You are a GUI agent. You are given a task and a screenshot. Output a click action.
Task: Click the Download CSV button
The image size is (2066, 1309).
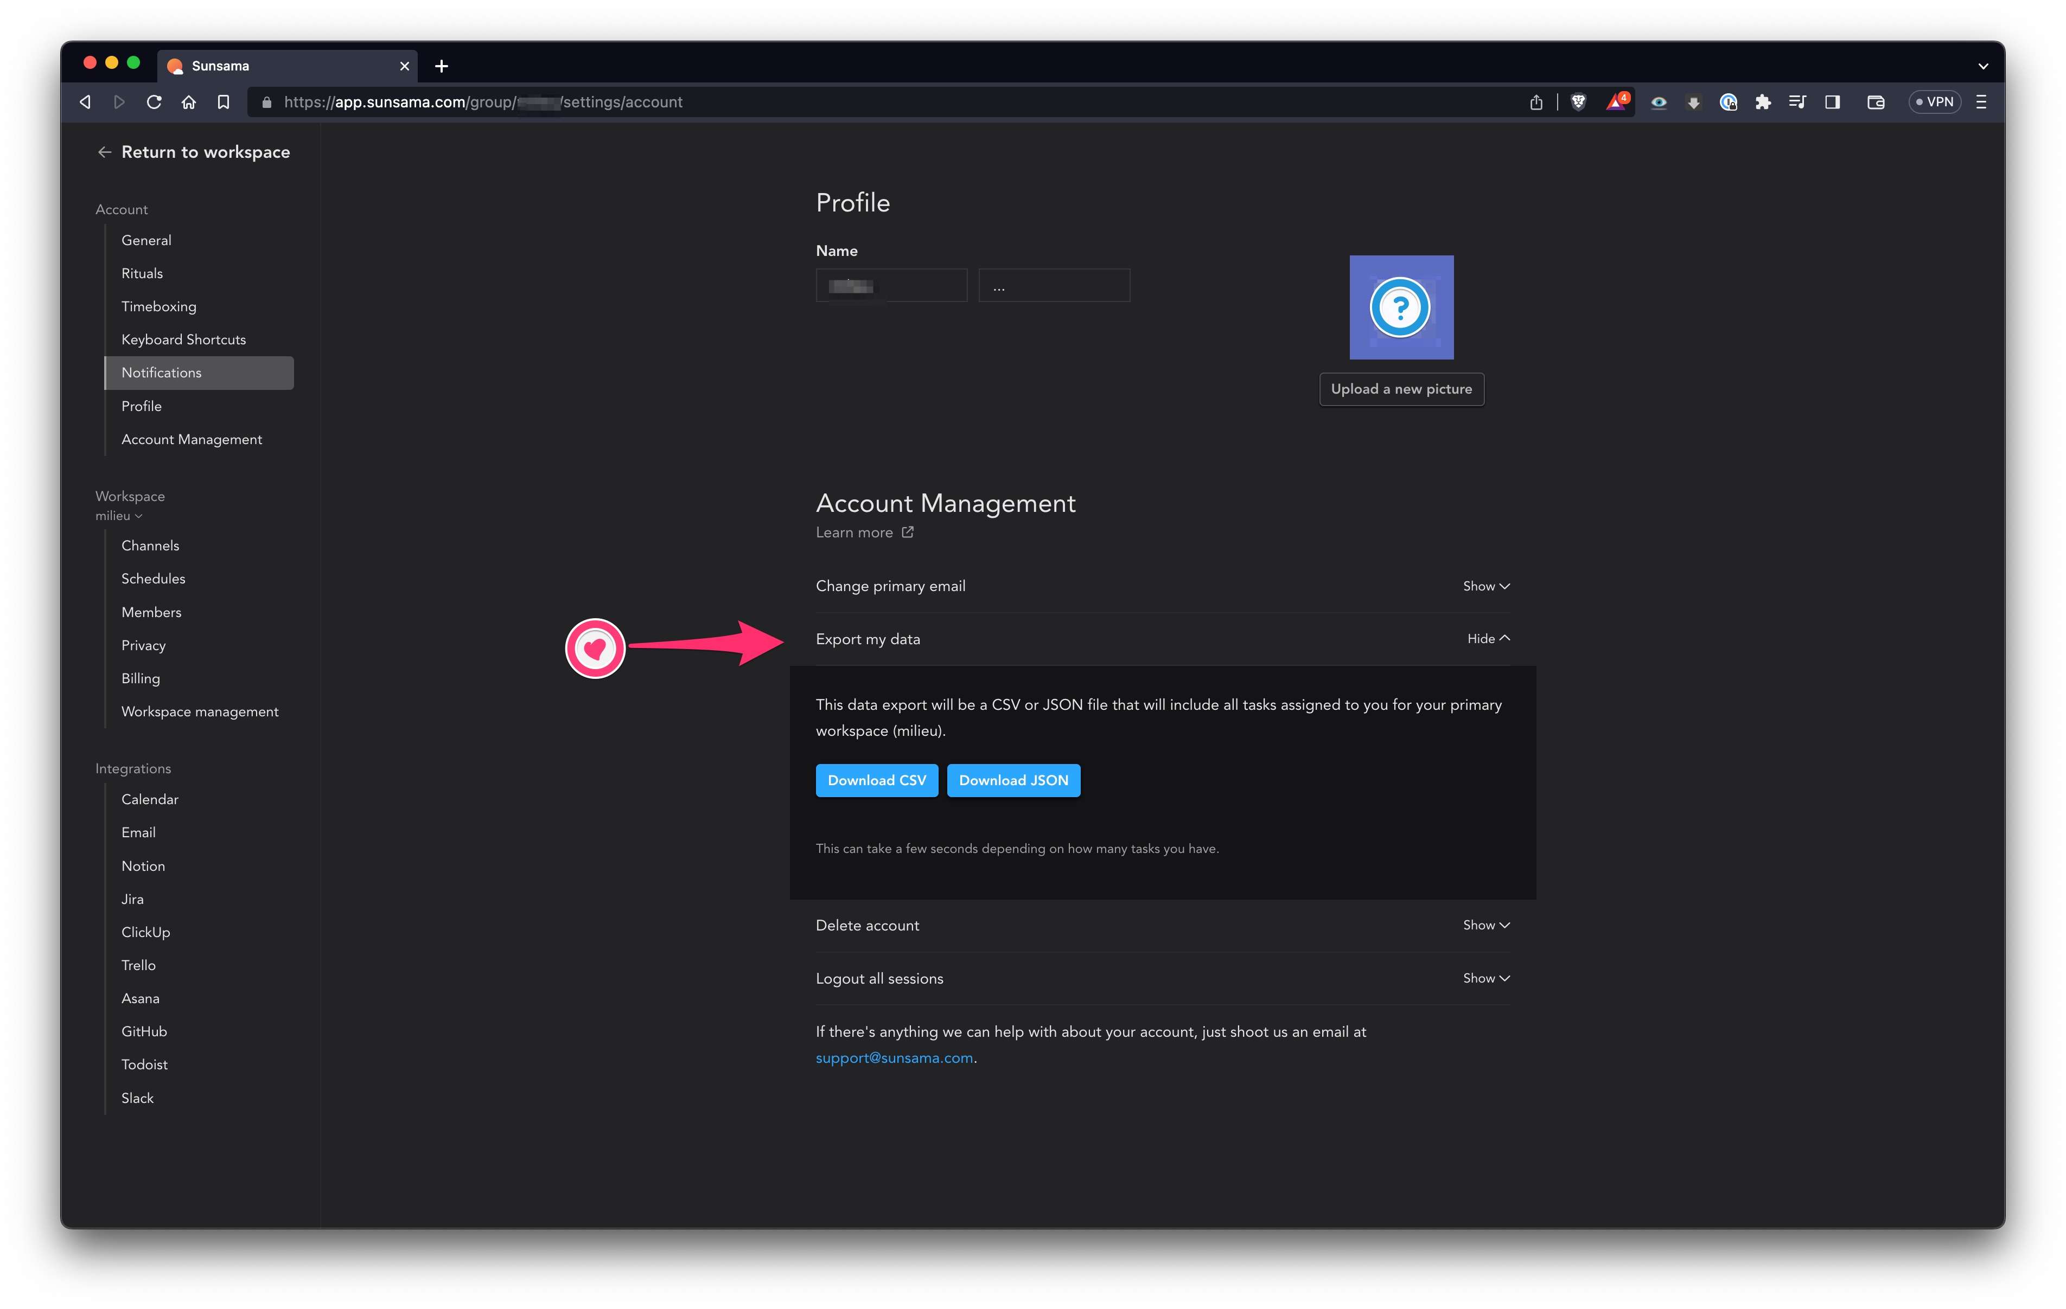[x=877, y=781]
